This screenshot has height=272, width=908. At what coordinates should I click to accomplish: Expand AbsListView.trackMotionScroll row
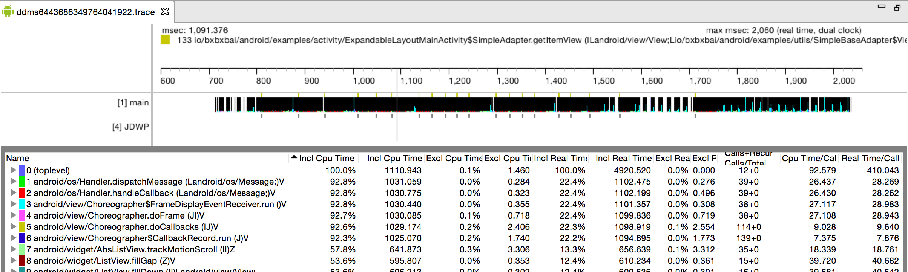click(13, 249)
